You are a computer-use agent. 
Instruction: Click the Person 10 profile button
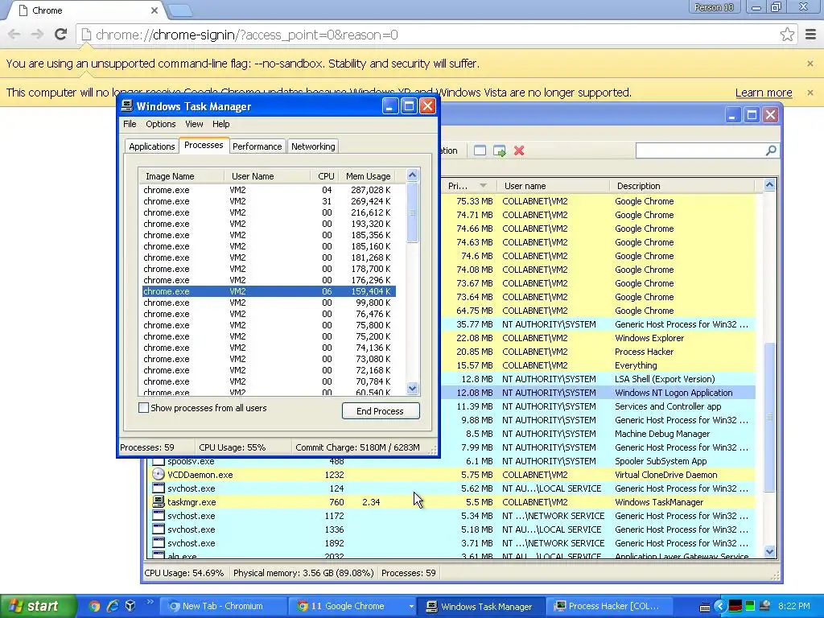tap(715, 7)
